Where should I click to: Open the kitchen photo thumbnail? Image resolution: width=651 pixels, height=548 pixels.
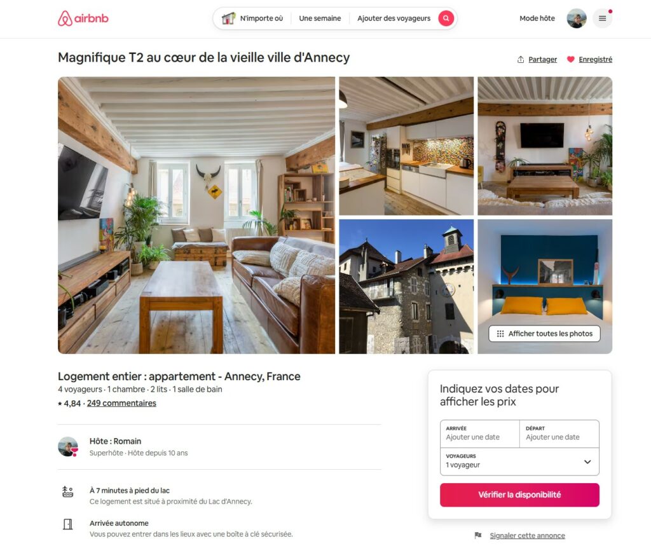(x=406, y=146)
